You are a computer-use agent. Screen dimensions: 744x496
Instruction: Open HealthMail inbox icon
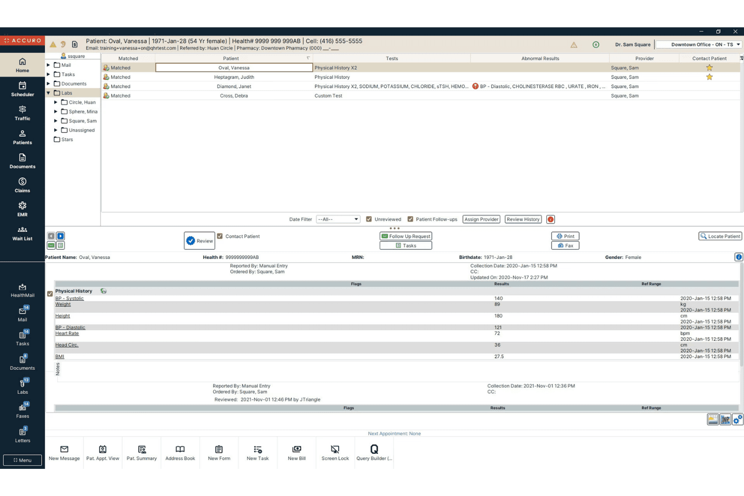22,290
